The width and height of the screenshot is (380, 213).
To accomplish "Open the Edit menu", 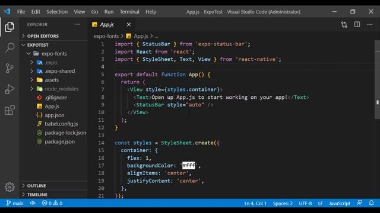I will pos(36,12).
